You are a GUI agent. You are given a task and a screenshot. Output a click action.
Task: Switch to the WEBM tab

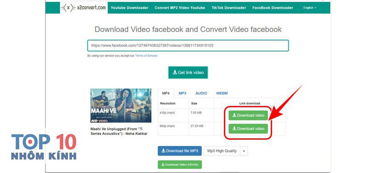[x=222, y=93]
